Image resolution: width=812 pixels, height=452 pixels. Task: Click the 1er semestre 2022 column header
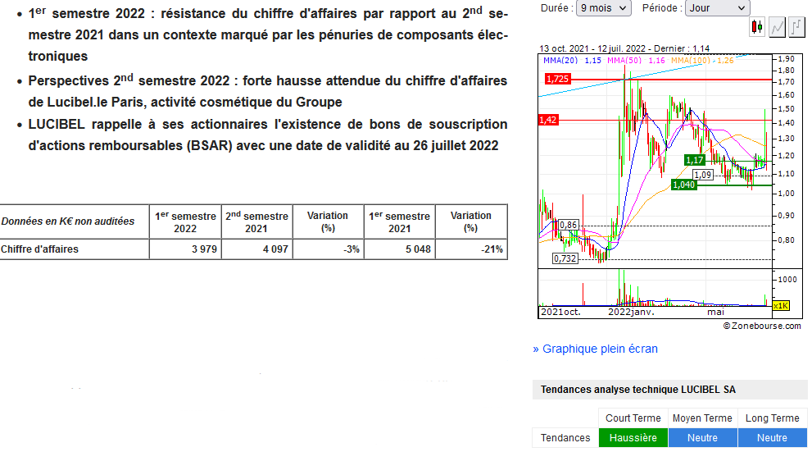tap(185, 221)
